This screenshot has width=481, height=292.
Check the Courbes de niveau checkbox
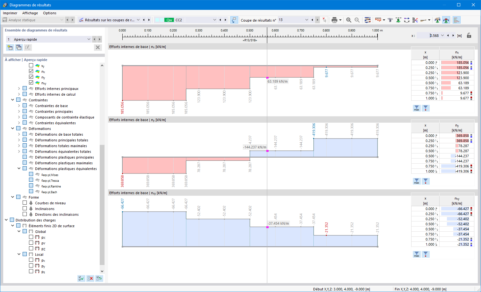(25, 203)
